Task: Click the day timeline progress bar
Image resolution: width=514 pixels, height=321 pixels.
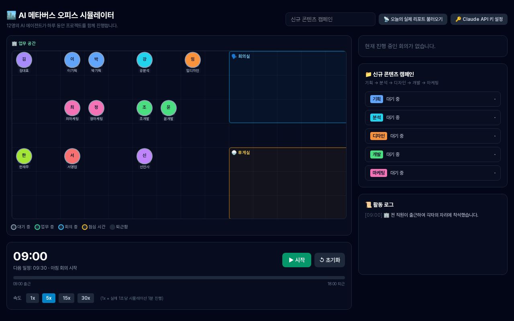Action: coord(179,278)
